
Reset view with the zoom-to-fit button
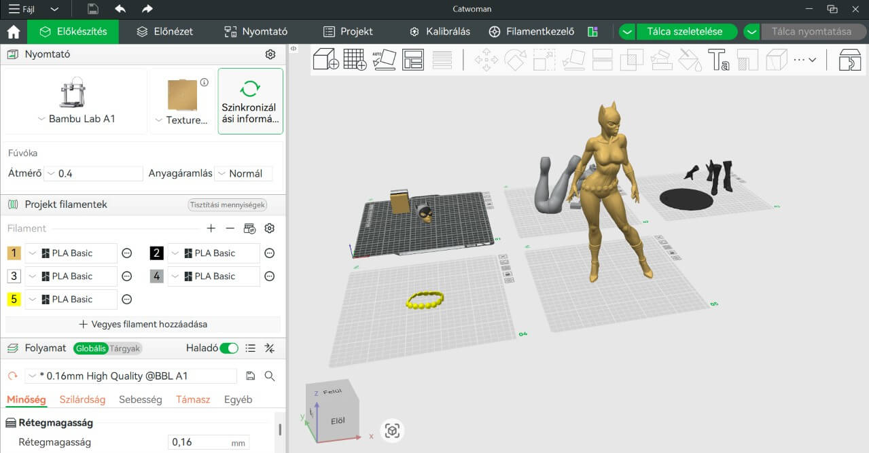392,431
